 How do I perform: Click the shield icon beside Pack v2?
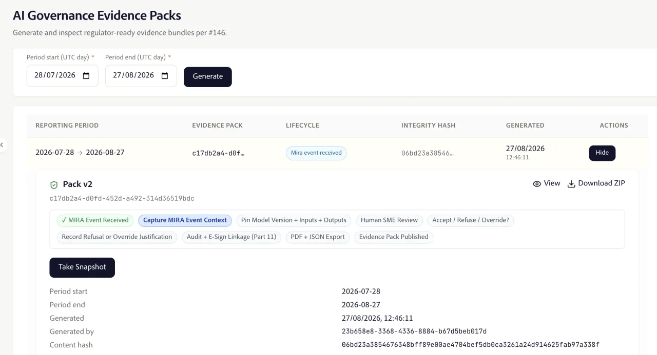tap(54, 185)
